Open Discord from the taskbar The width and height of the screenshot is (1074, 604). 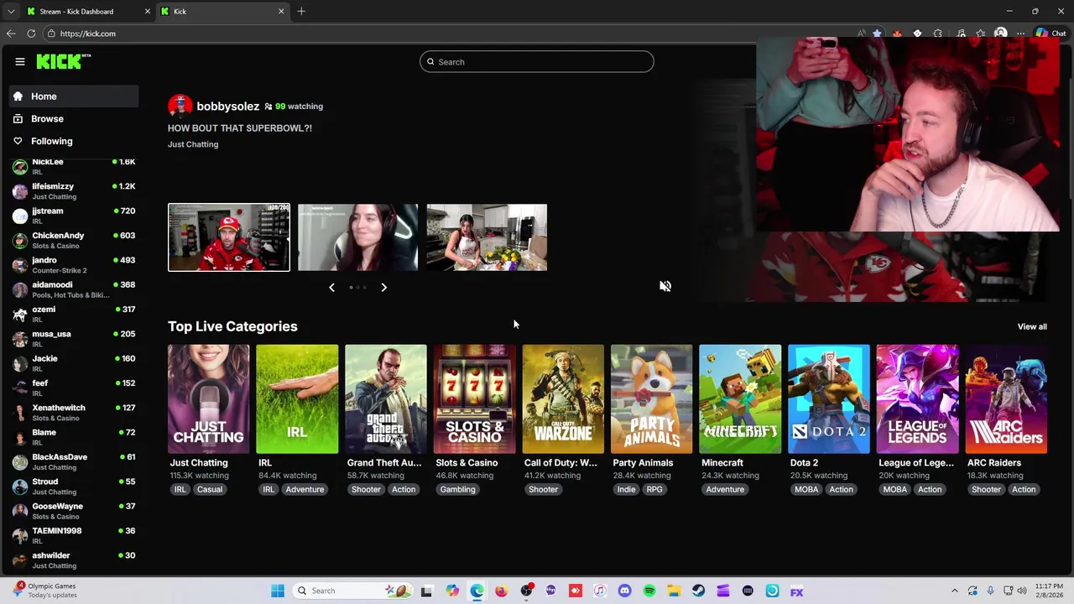tap(624, 591)
